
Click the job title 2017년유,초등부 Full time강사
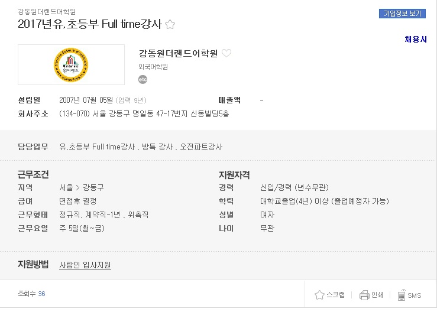[90, 24]
